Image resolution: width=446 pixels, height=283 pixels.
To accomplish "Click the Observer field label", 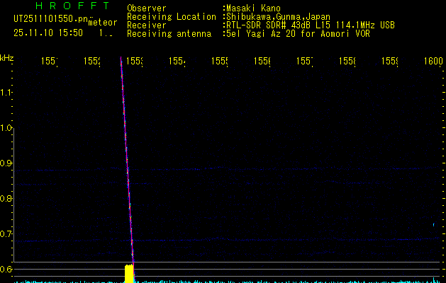I will point(146,8).
